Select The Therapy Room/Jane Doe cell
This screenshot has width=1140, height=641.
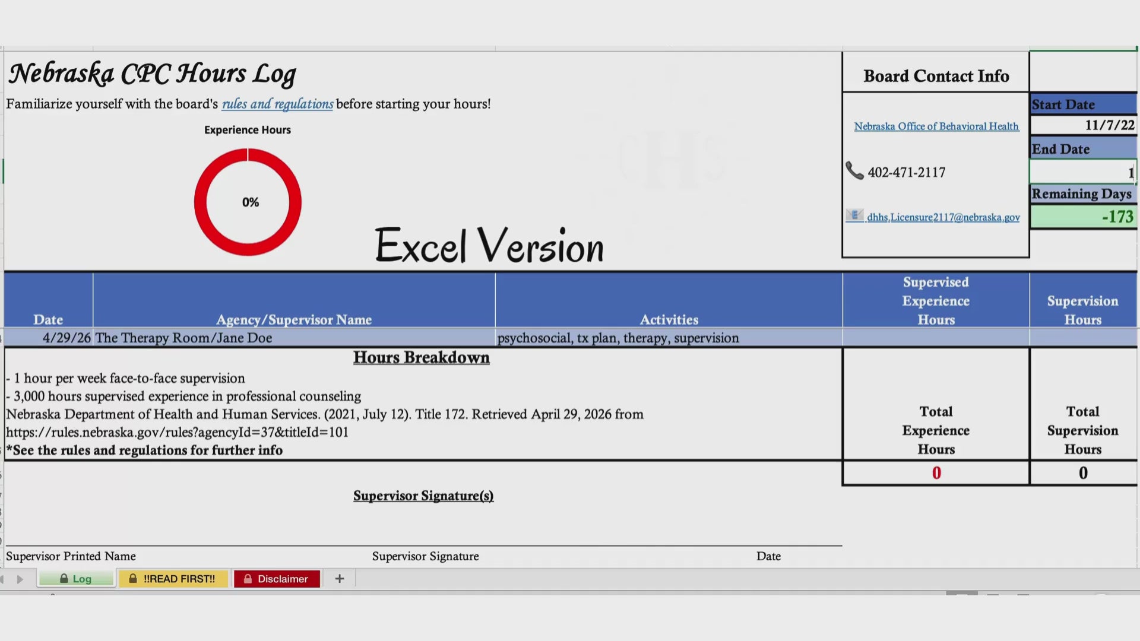294,338
